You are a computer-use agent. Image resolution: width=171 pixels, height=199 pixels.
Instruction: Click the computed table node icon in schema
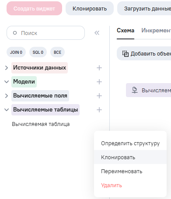[135, 90]
